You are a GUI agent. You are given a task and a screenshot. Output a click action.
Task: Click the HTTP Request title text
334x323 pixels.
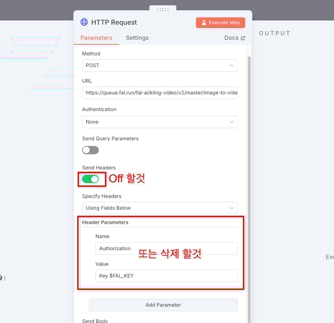(x=114, y=22)
